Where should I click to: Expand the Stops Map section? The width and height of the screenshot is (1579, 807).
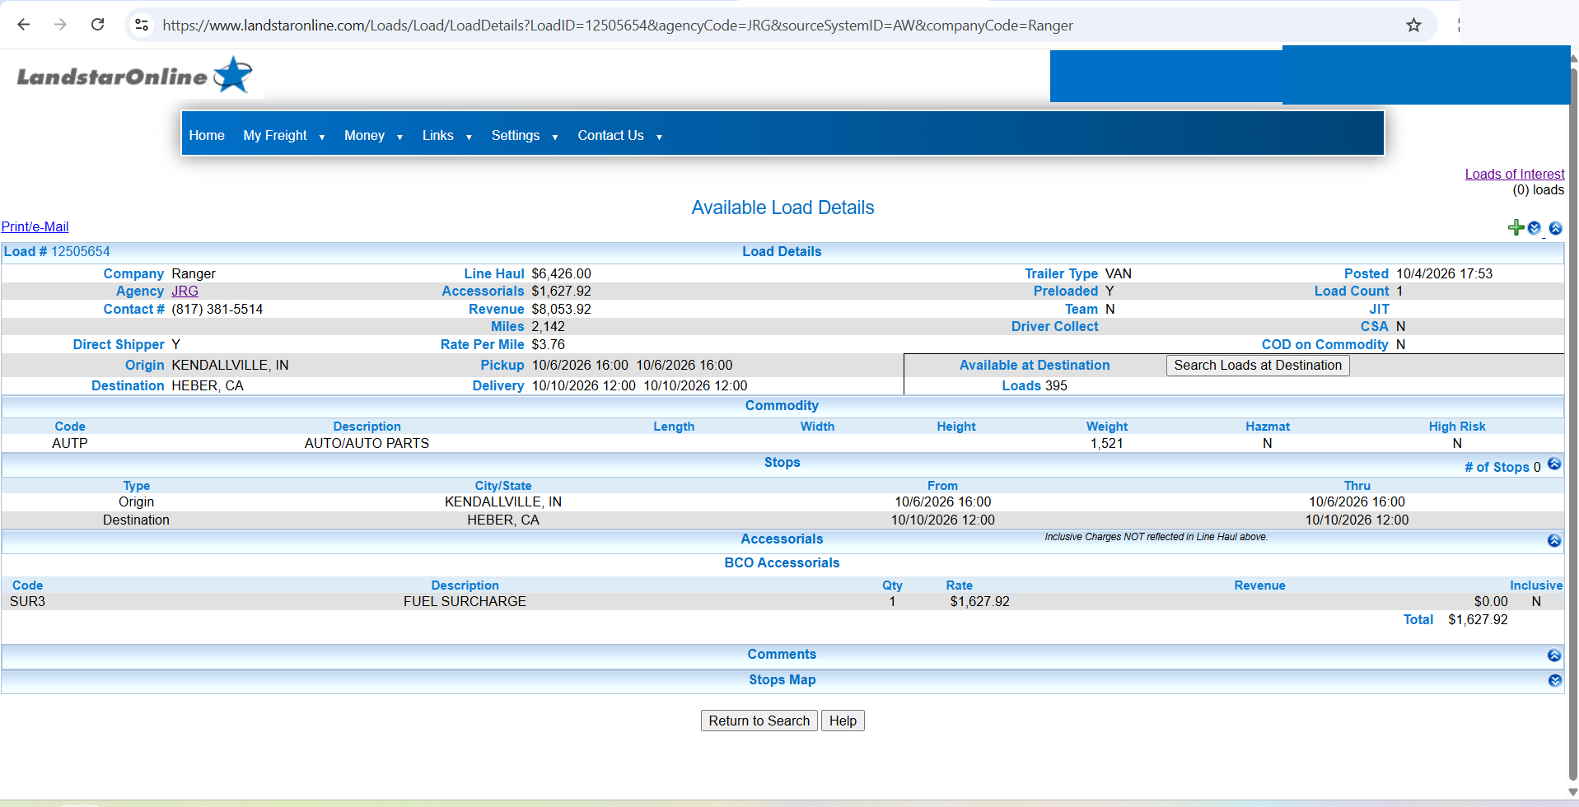(1554, 680)
